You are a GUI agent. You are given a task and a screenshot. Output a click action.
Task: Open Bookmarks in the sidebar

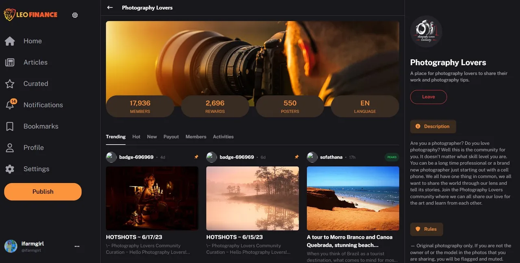coord(41,126)
